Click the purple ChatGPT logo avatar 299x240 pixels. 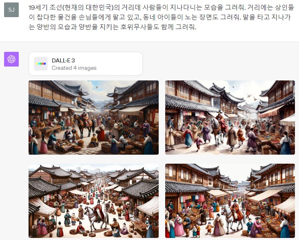click(11, 59)
